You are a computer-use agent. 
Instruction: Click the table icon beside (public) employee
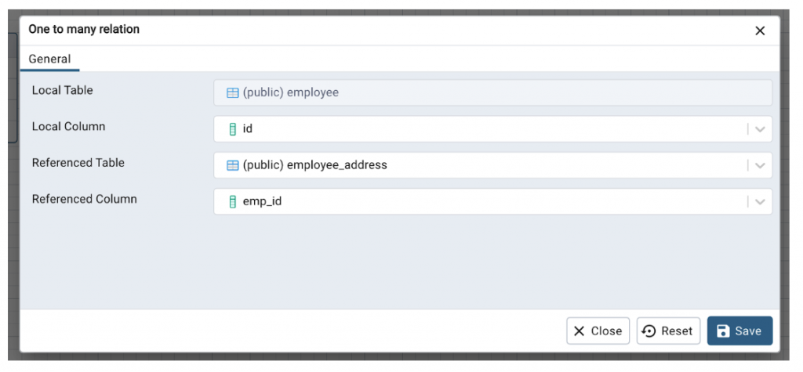232,92
